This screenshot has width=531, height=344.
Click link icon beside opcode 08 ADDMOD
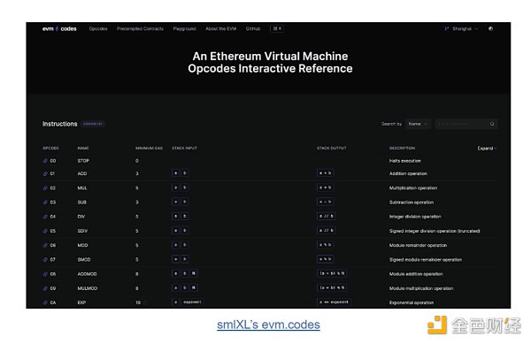tap(45, 274)
